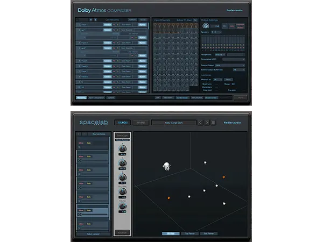Click the Select Listener button
This screenshot has width=323, height=242.
[x=93, y=234]
